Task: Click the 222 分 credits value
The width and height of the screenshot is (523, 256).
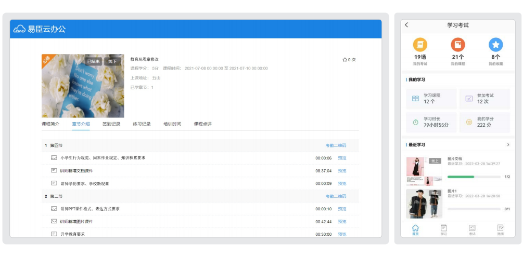Action: (484, 125)
